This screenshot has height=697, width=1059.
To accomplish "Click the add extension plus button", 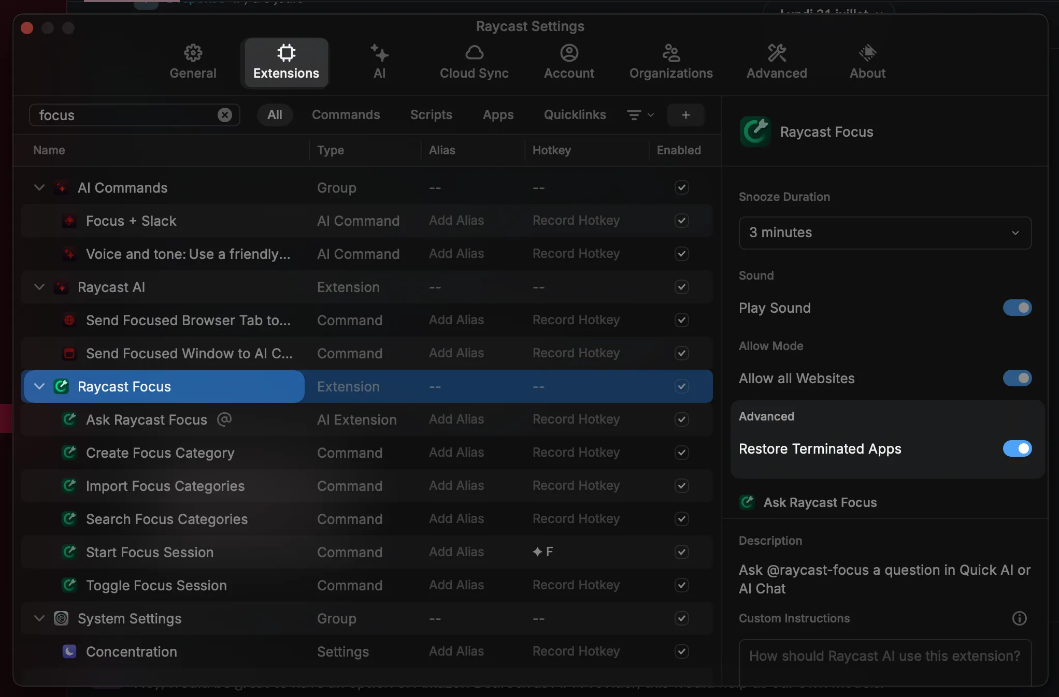I will (x=685, y=115).
